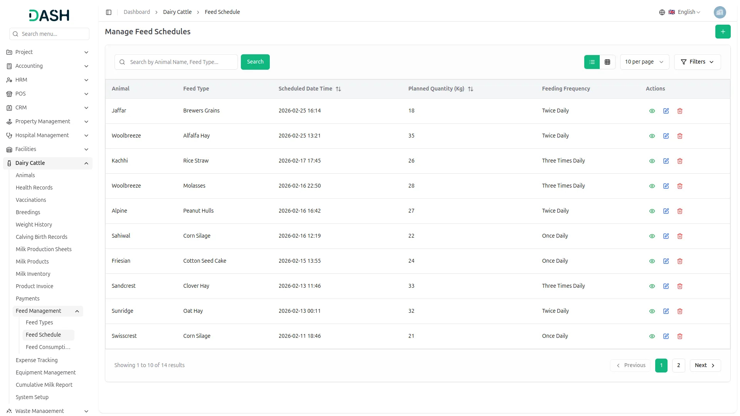Open the Filters dropdown
This screenshot has height=416, width=740.
click(x=697, y=62)
